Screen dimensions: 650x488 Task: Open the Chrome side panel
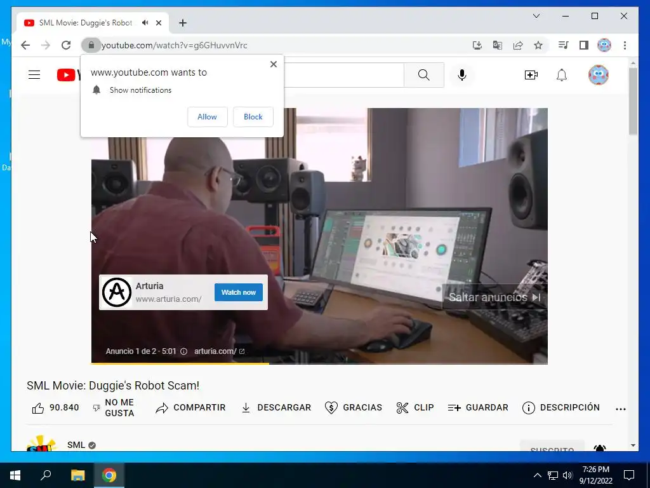point(584,45)
